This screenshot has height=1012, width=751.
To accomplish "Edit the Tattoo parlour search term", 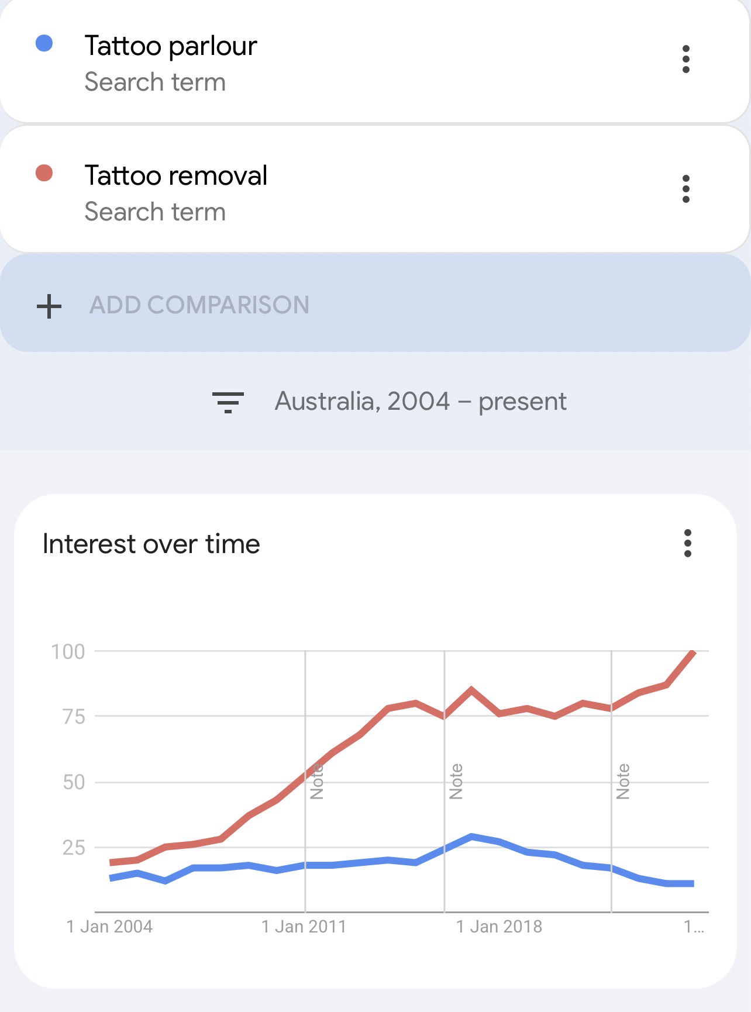I will 171,46.
